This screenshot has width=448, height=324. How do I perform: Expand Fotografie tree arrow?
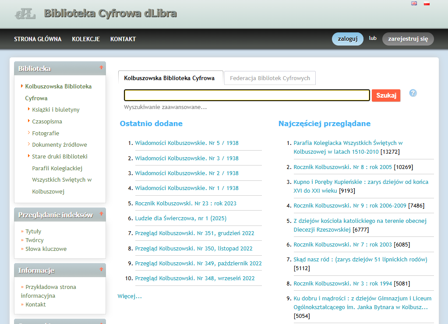coord(28,133)
